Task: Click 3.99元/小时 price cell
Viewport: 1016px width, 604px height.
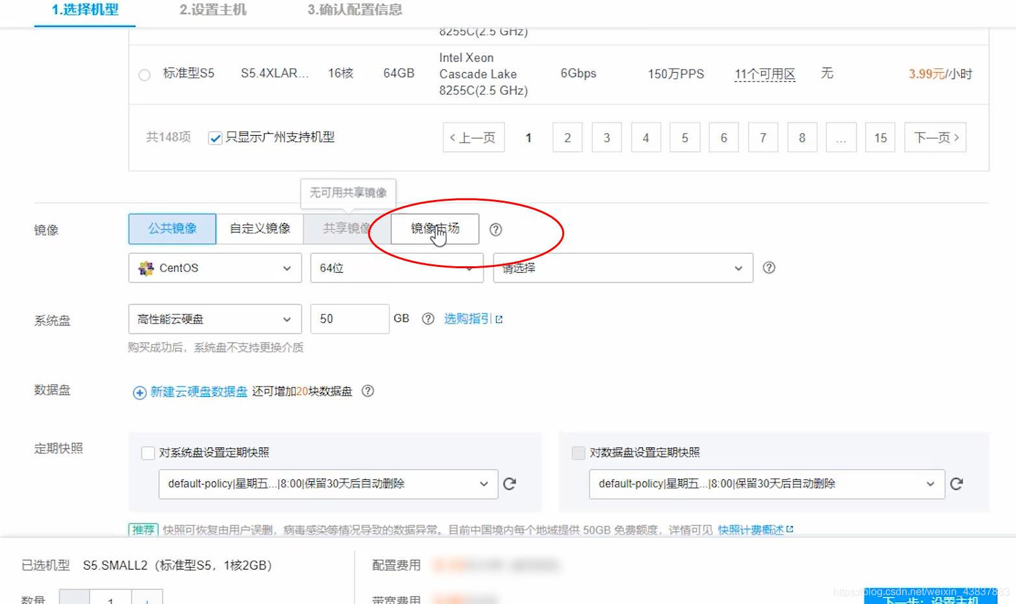Action: 940,74
